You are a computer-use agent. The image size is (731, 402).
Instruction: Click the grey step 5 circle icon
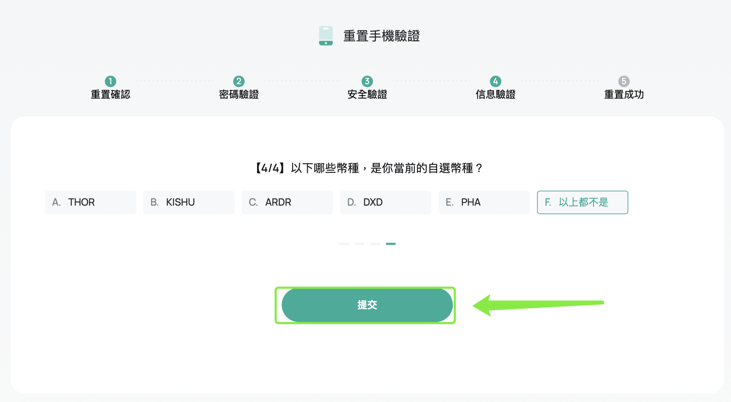624,81
